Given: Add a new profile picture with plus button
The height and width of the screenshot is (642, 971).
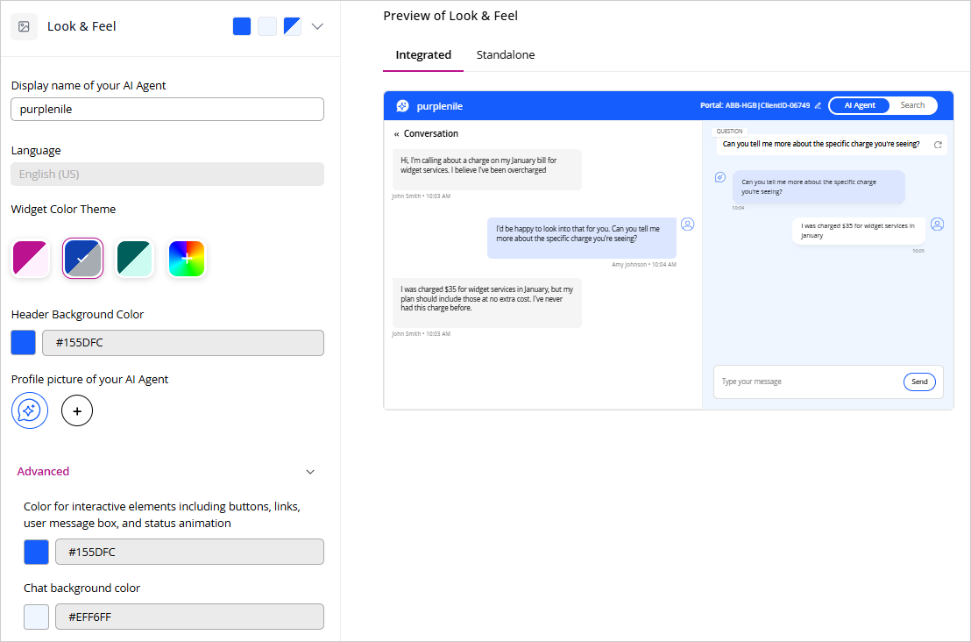Looking at the screenshot, I should pyautogui.click(x=77, y=410).
